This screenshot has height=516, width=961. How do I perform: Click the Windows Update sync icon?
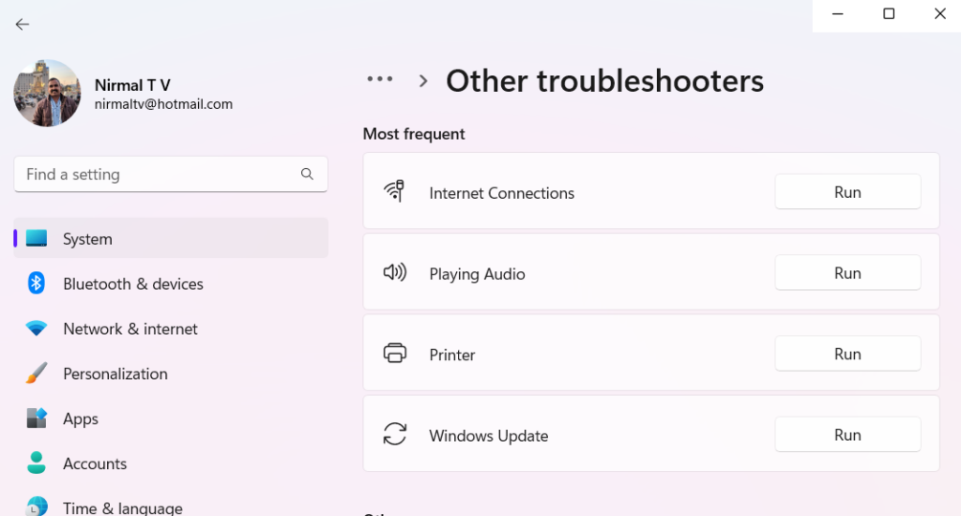(395, 433)
